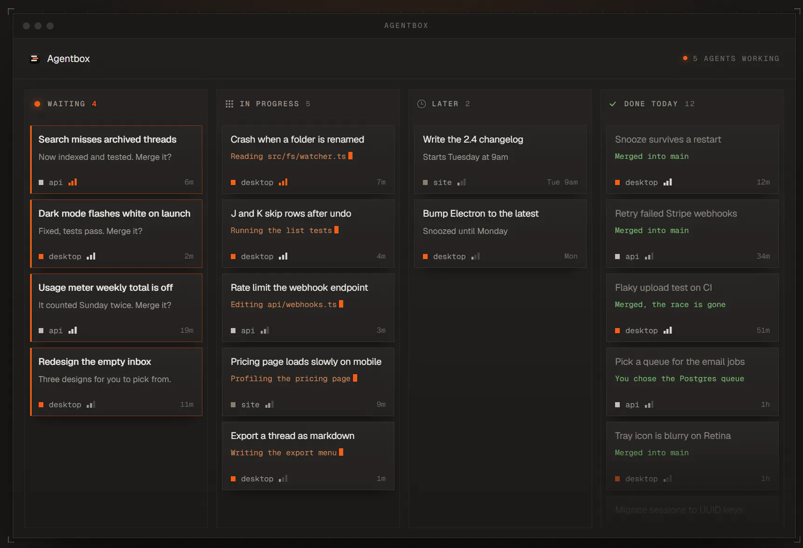Select the Done Today column header

point(692,104)
